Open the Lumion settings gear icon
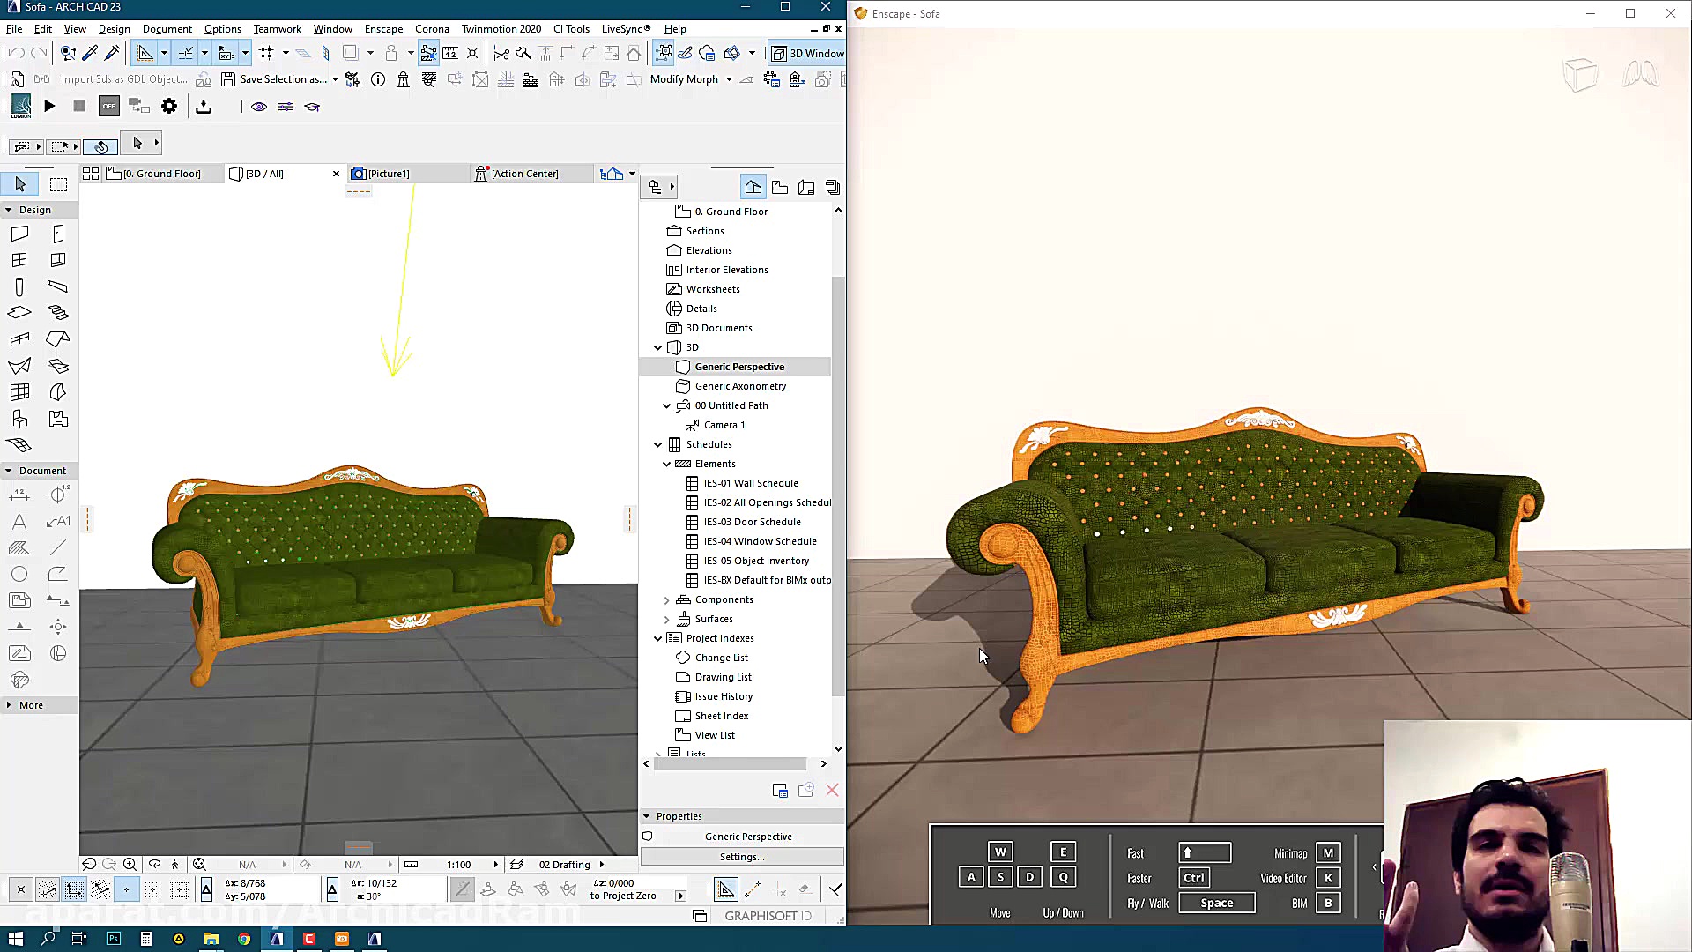This screenshot has width=1692, height=952. pos(169,107)
